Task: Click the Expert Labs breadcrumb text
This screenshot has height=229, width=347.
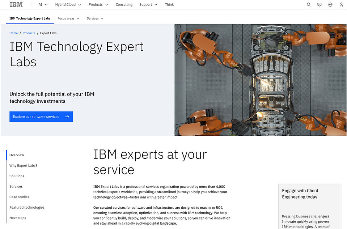Action: tap(48, 33)
